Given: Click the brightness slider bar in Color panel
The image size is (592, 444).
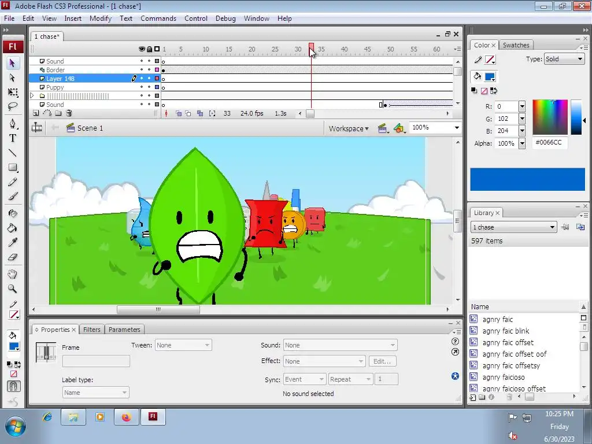Looking at the screenshot, I should click(576, 117).
